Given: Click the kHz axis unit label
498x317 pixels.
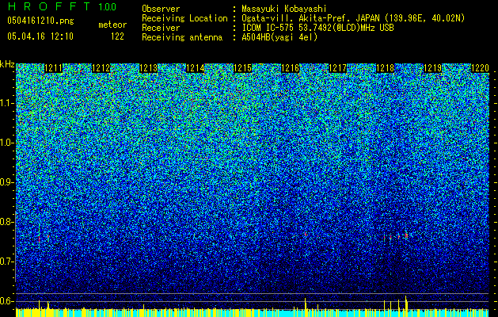Looking at the screenshot, I should click(x=7, y=64).
